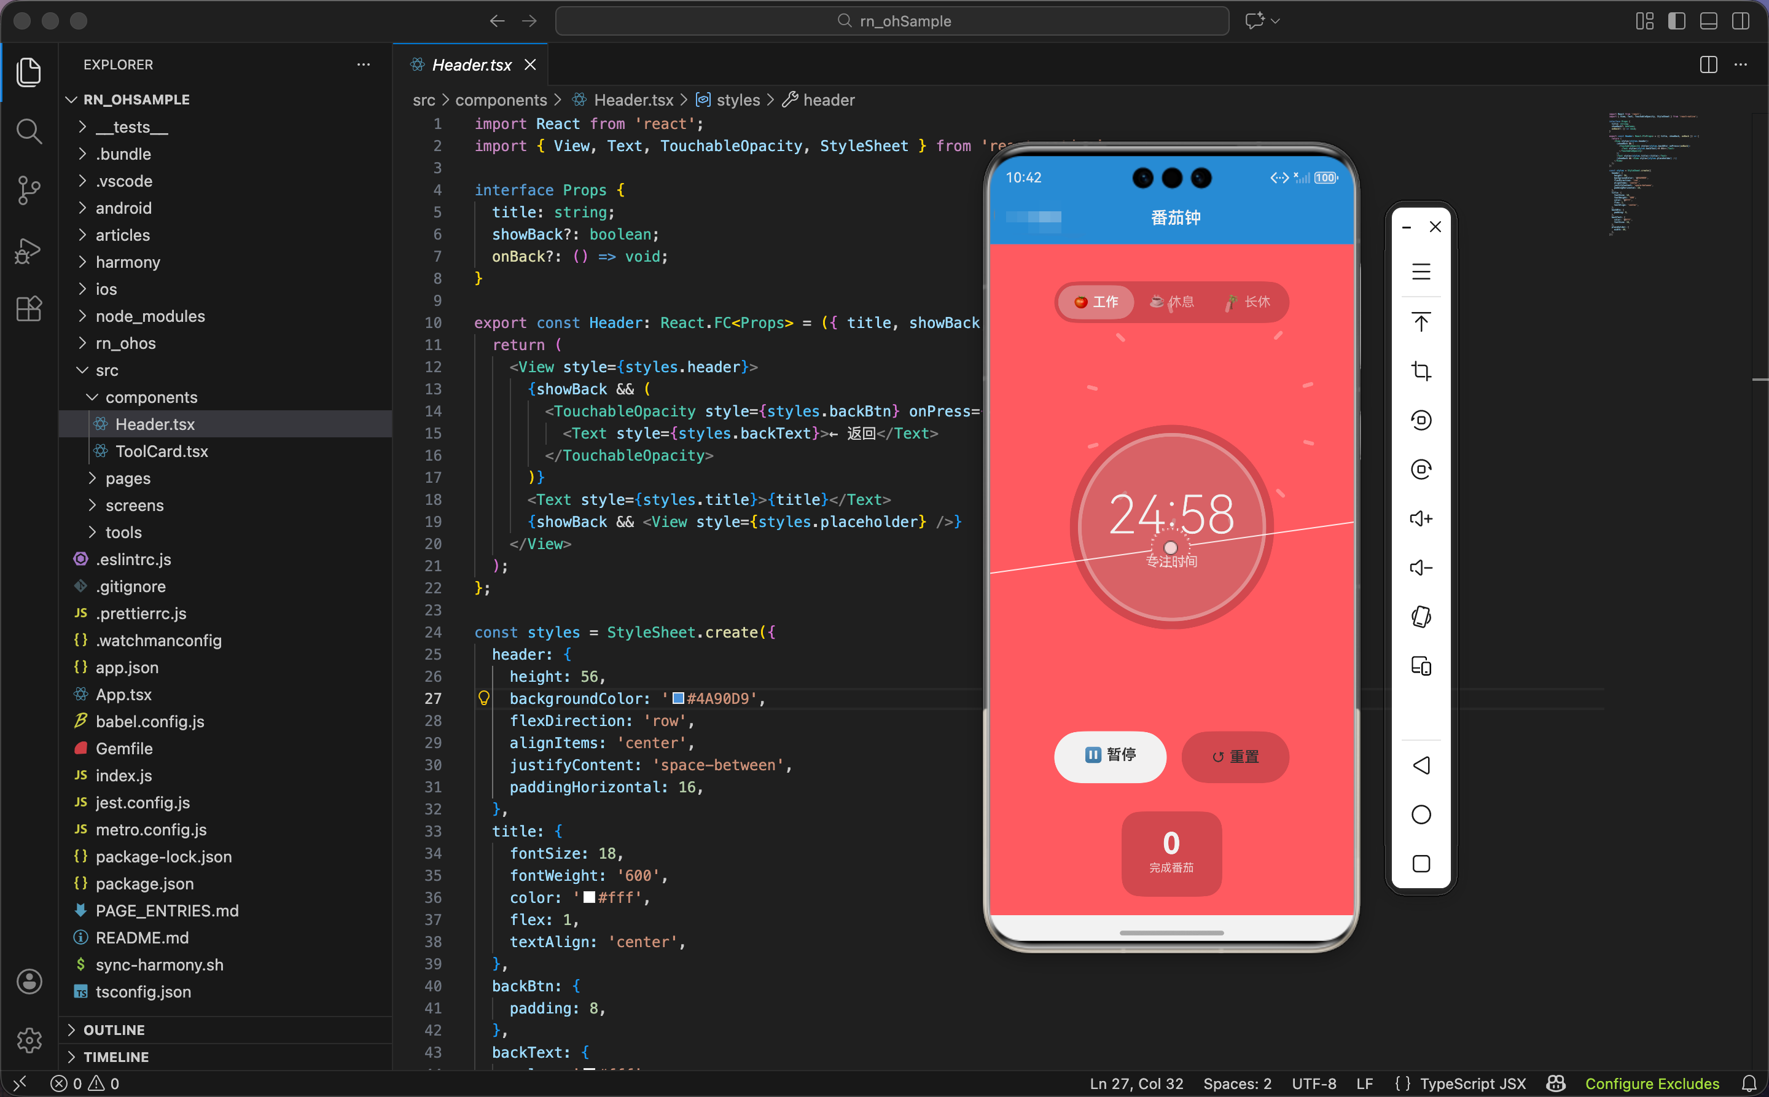Toggle the primary side bar layout button
1769x1097 pixels.
pyautogui.click(x=1677, y=21)
